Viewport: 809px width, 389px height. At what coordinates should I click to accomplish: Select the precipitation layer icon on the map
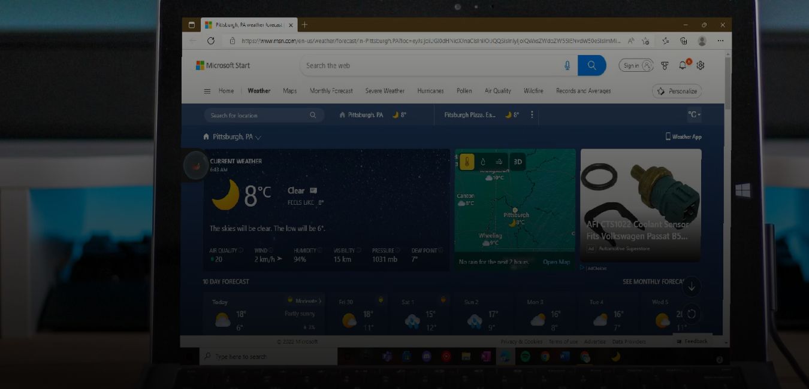484,161
